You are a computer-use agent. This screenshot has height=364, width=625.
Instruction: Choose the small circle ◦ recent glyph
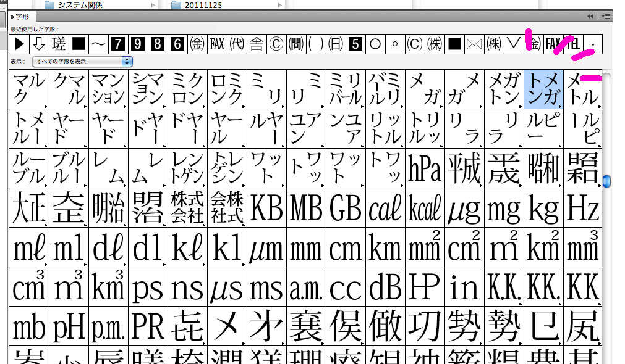(x=394, y=44)
